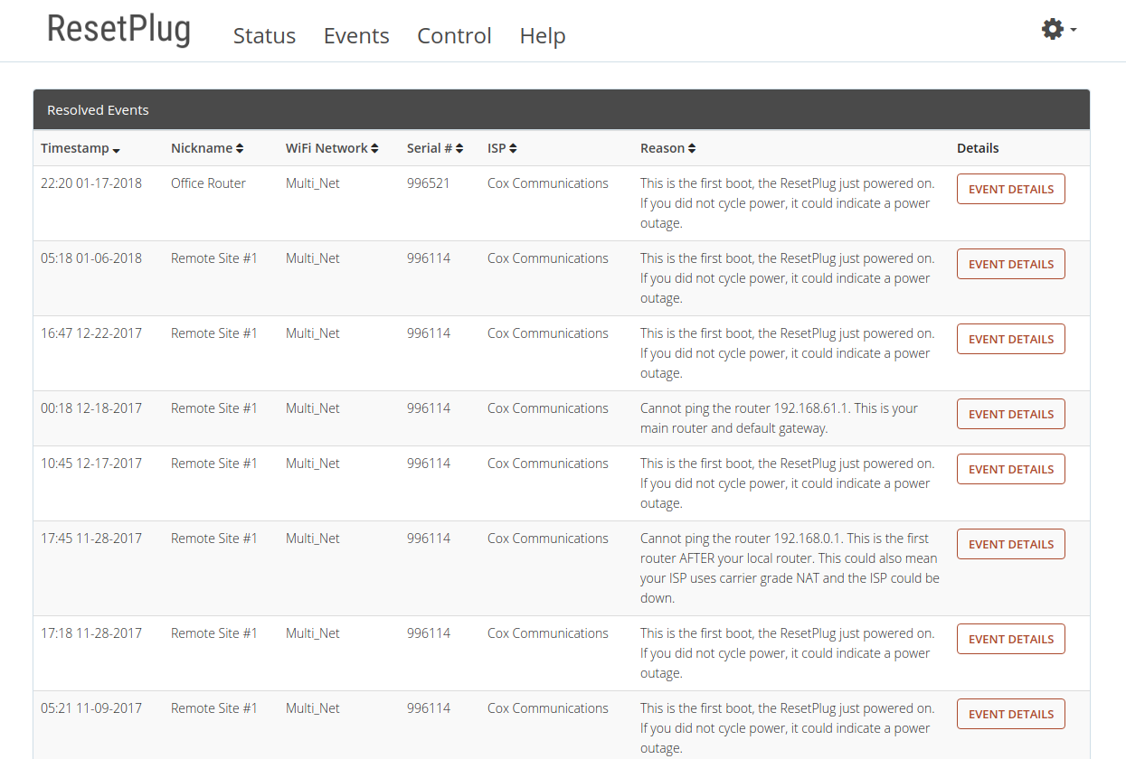Sort by Reason sort icon
The width and height of the screenshot is (1126, 759).
[692, 148]
